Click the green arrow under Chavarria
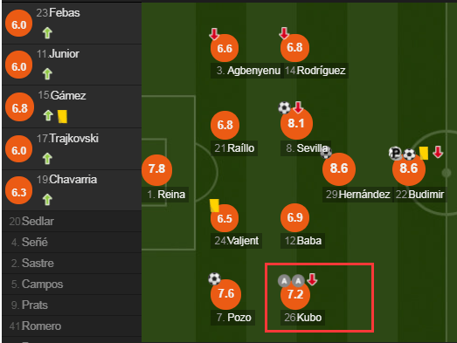The height and width of the screenshot is (343, 457). (x=47, y=200)
